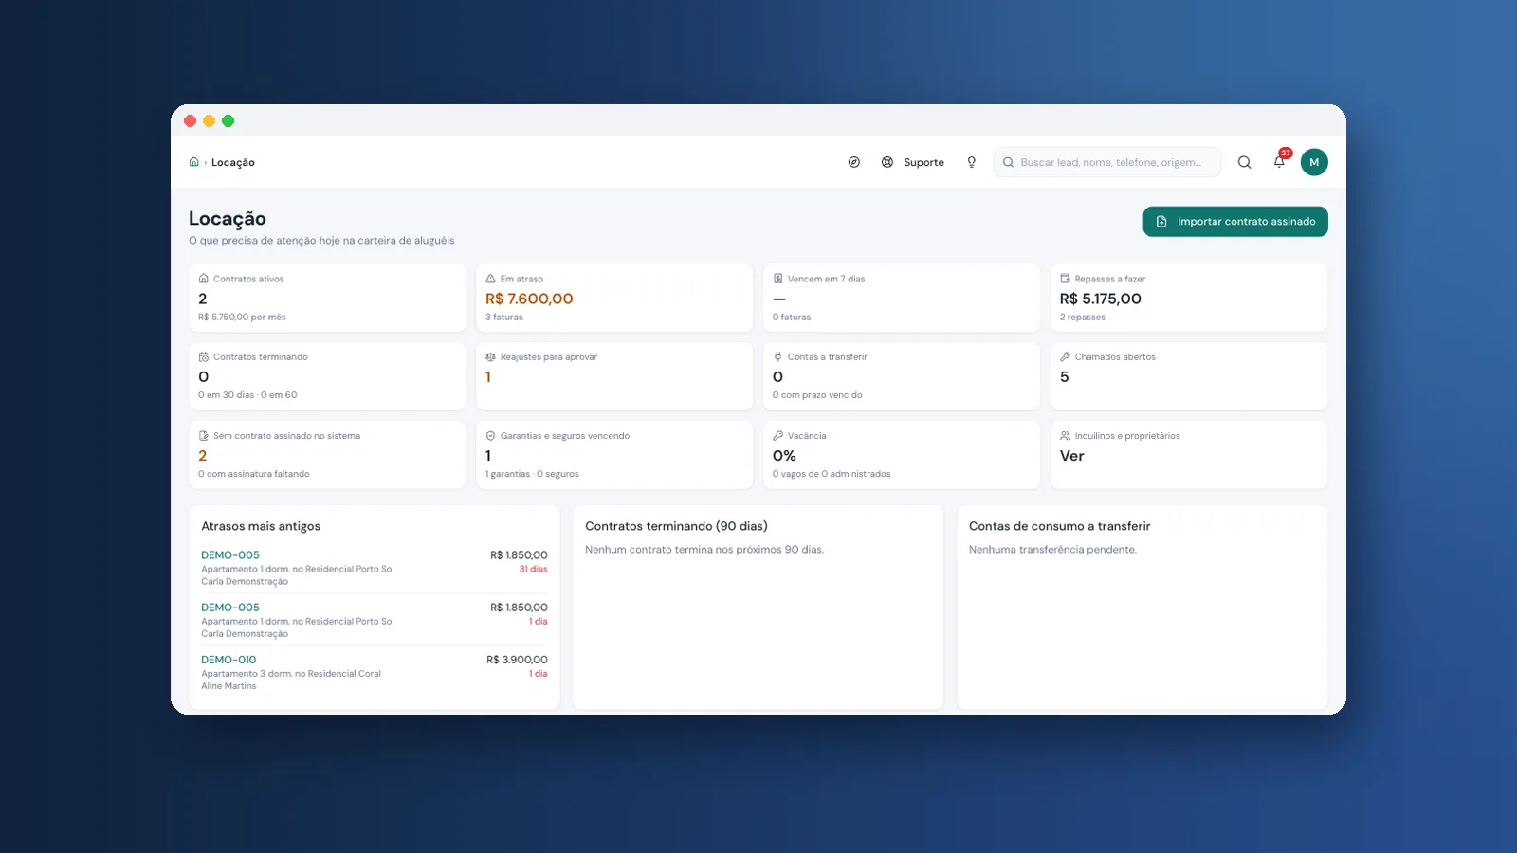Open the lightbulb tips icon

click(971, 162)
